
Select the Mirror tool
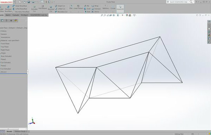[x=96, y=12]
